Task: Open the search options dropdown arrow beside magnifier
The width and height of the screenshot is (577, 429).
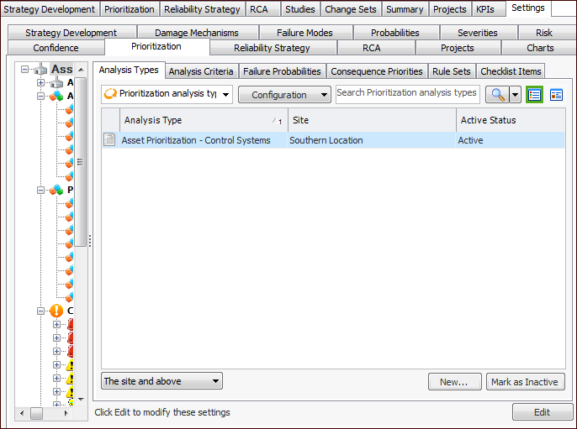Action: coord(515,95)
